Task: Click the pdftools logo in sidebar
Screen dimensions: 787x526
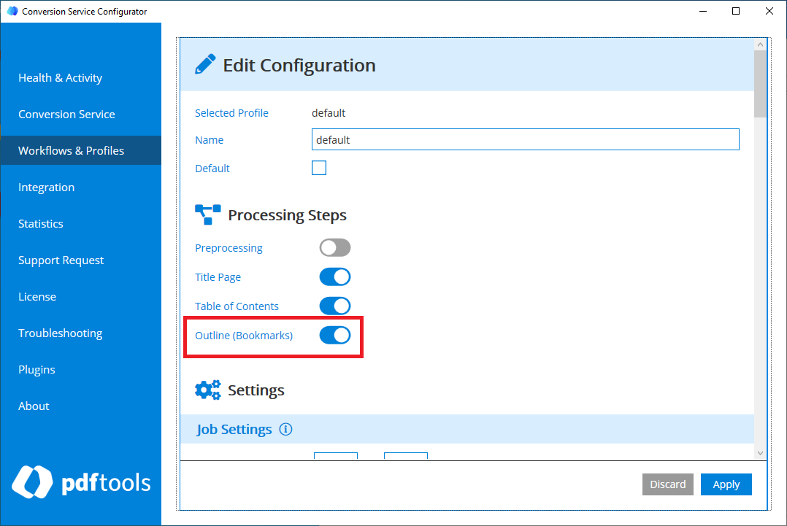Action: coord(81,482)
